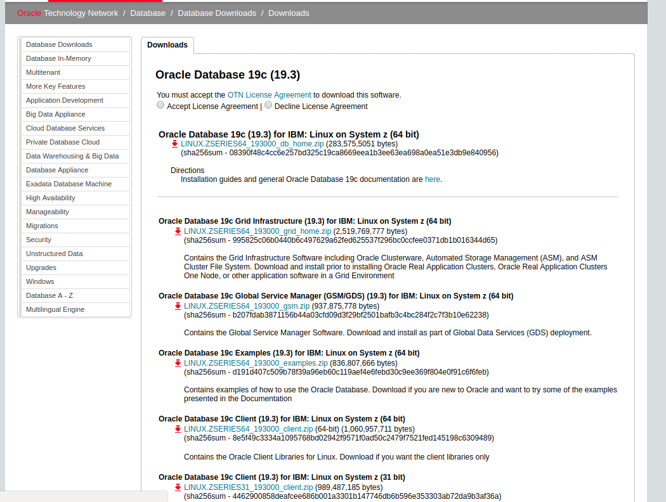Click Oracle Database 19c Examples heading
The image size is (666, 502).
click(289, 353)
